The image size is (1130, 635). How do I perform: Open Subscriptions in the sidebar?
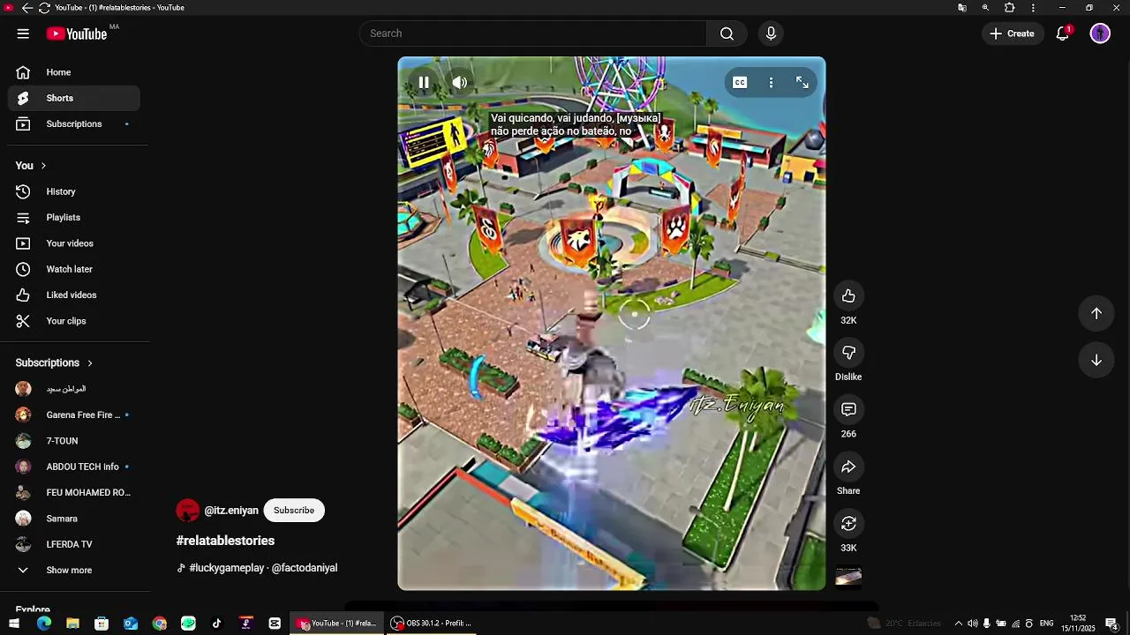click(x=74, y=123)
